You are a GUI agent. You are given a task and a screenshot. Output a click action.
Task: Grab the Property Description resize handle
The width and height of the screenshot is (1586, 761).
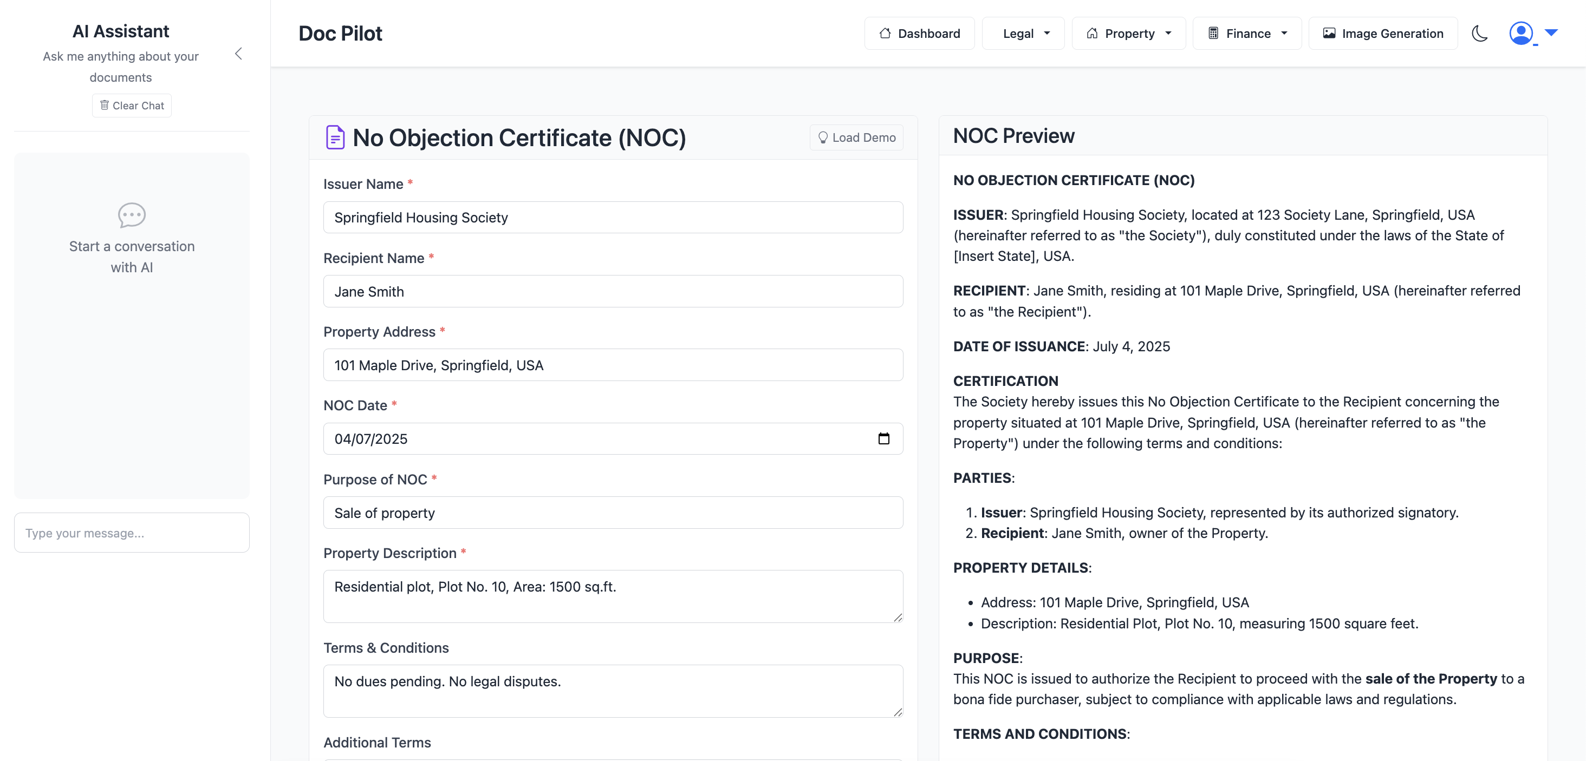[x=898, y=617]
